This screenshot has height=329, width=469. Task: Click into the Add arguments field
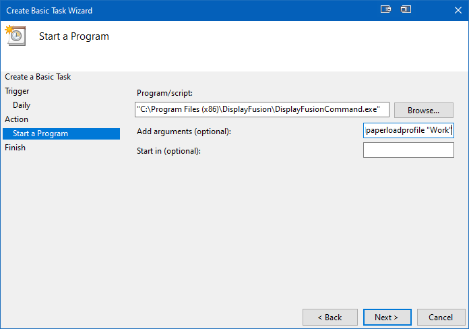pos(408,131)
